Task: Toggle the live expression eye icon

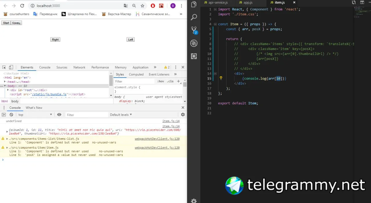Action: pyautogui.click(x=59, y=115)
